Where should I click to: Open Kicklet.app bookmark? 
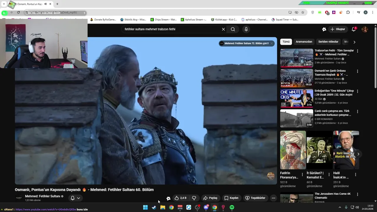coord(224,20)
